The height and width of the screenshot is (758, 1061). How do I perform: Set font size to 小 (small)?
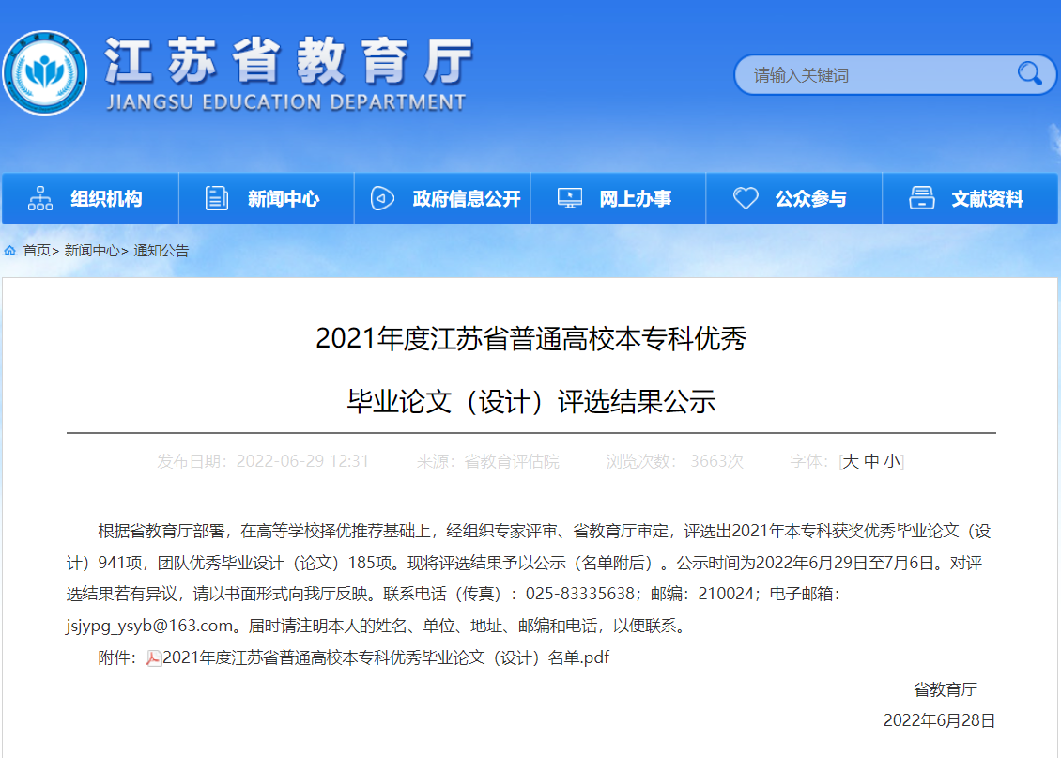891,461
